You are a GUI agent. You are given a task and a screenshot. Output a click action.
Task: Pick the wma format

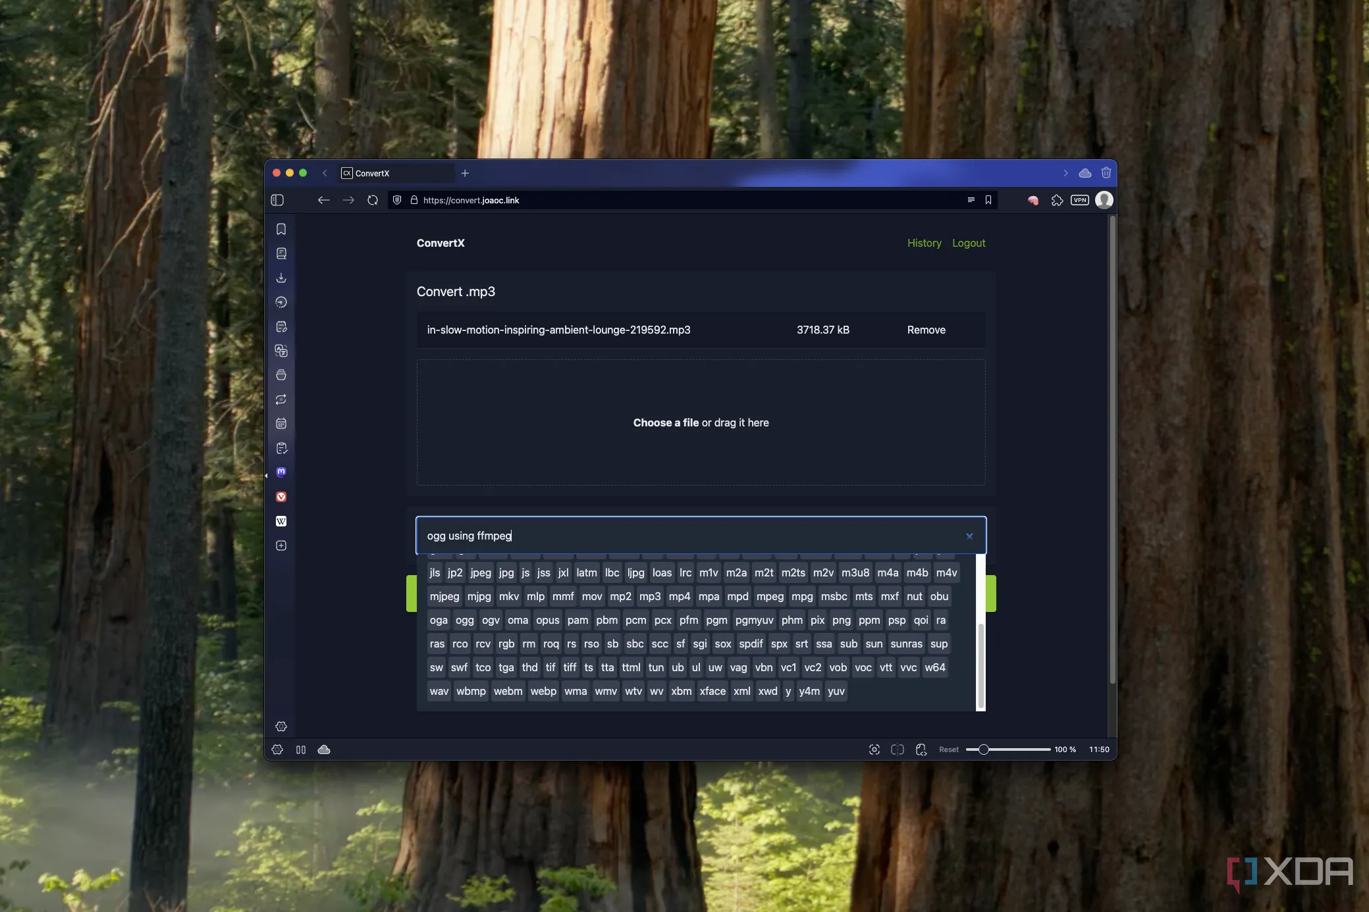tap(576, 691)
